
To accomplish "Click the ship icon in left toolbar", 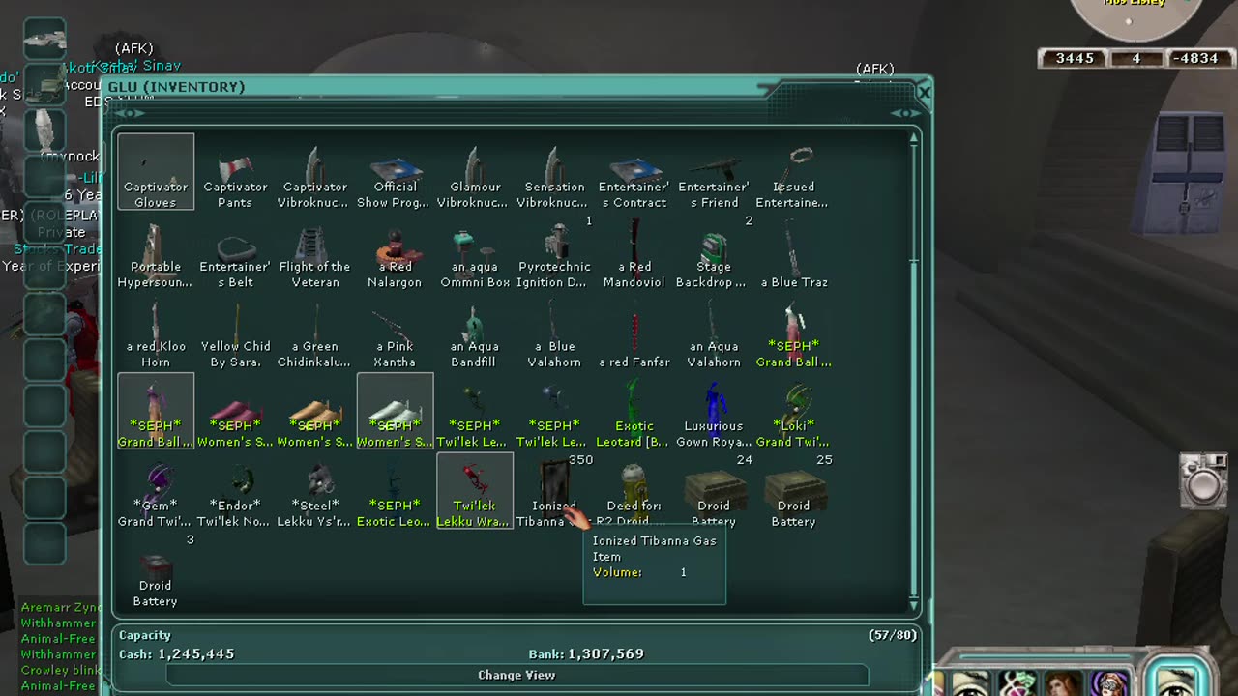I will 44,41.
